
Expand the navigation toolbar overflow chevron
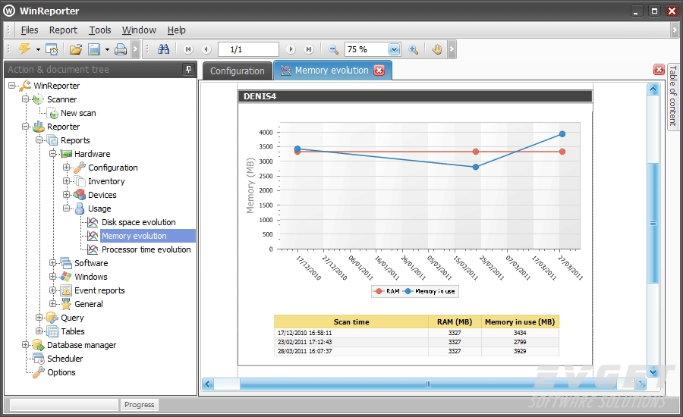[x=452, y=49]
